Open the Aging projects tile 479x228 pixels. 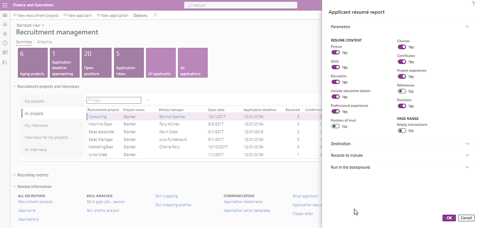(x=33, y=63)
